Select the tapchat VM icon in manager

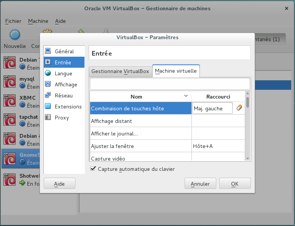(10, 119)
